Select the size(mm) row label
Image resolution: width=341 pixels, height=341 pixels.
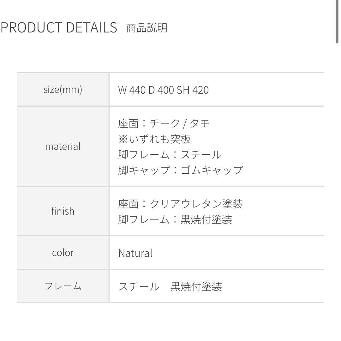tap(63, 90)
